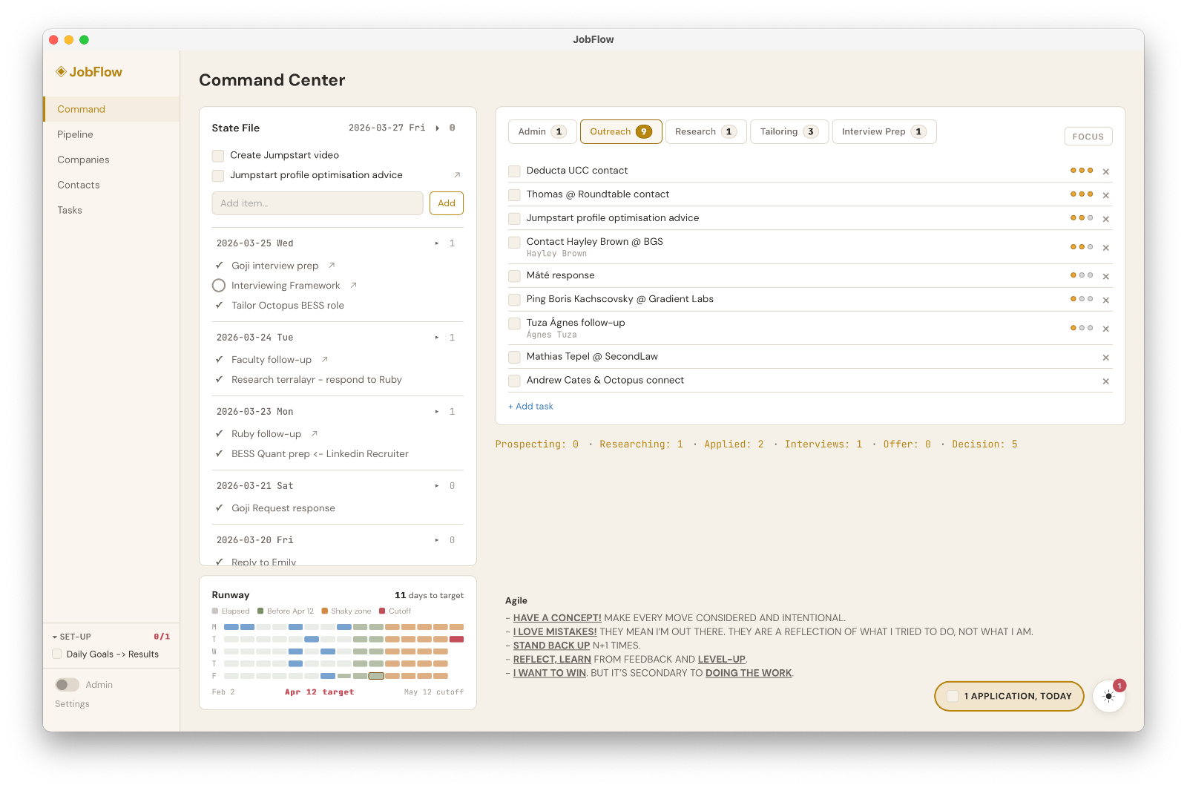The height and width of the screenshot is (788, 1187).
Task: Click into the Add item text field
Action: tap(317, 203)
